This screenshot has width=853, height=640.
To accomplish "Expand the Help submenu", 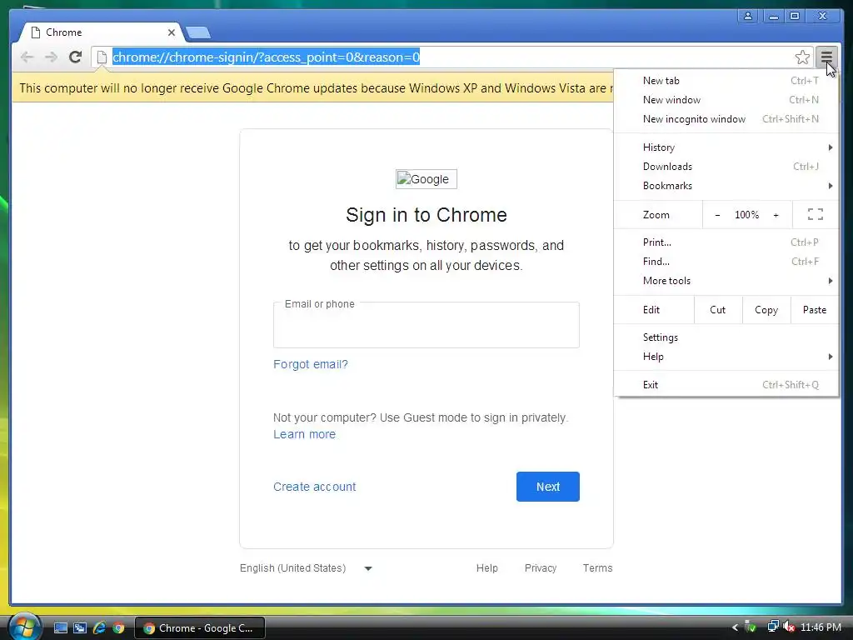I will (x=726, y=357).
